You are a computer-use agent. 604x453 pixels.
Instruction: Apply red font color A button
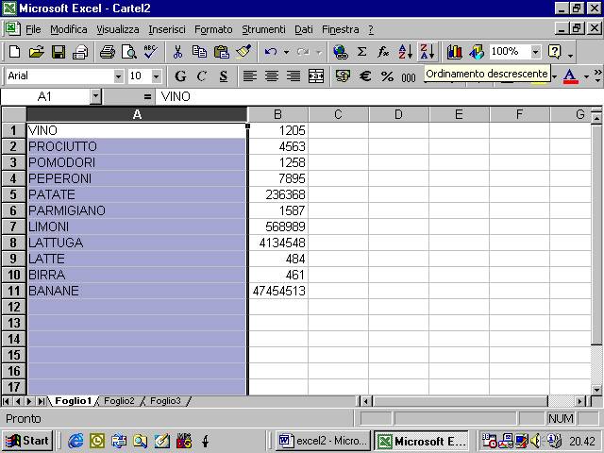click(570, 75)
